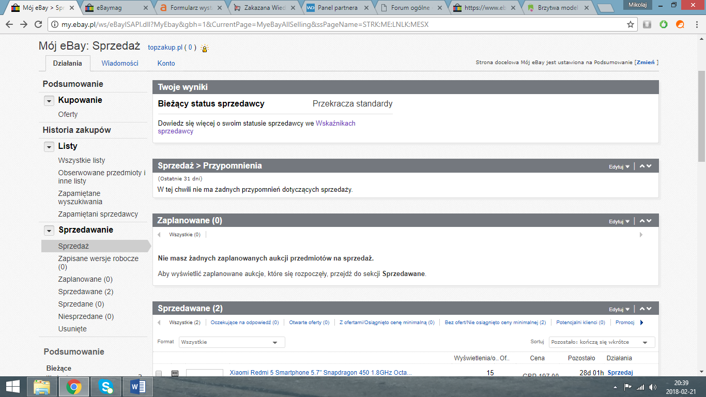
Task: Open the Format dropdown showing Wszystkie
Action: click(232, 342)
